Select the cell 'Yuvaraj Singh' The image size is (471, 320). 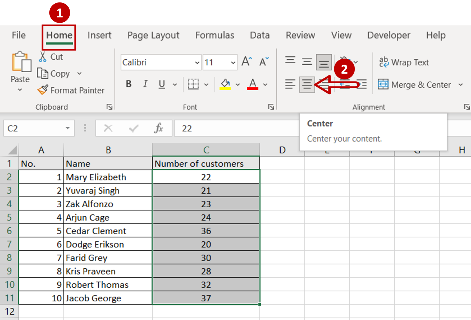click(x=108, y=190)
